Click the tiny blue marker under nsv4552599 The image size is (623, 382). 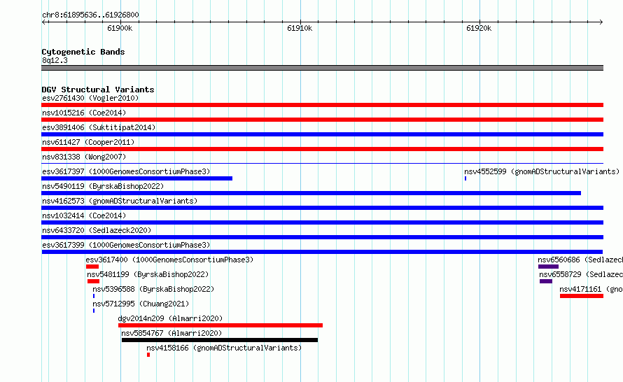pyautogui.click(x=465, y=178)
